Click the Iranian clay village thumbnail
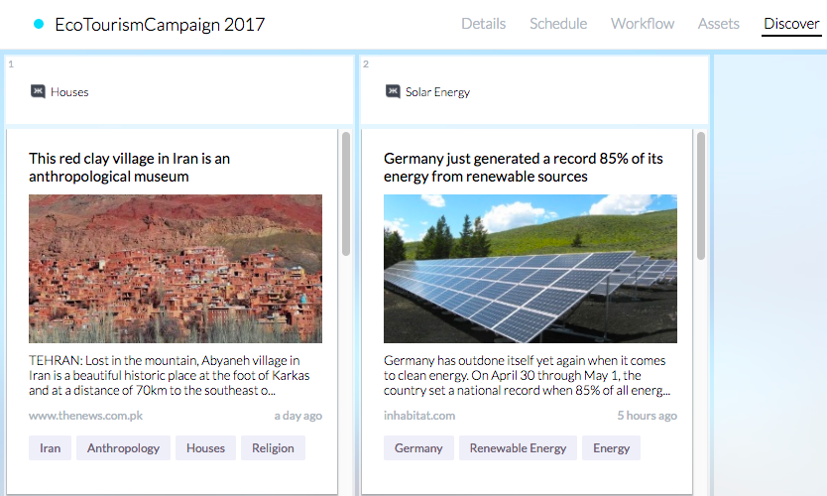 176,269
